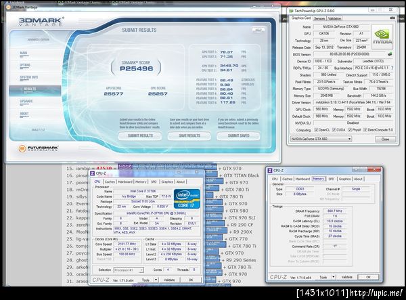The width and height of the screenshot is (406, 300).
Task: Click the Name field showing NVIDIA GeForce GTX 660
Action: point(340,26)
